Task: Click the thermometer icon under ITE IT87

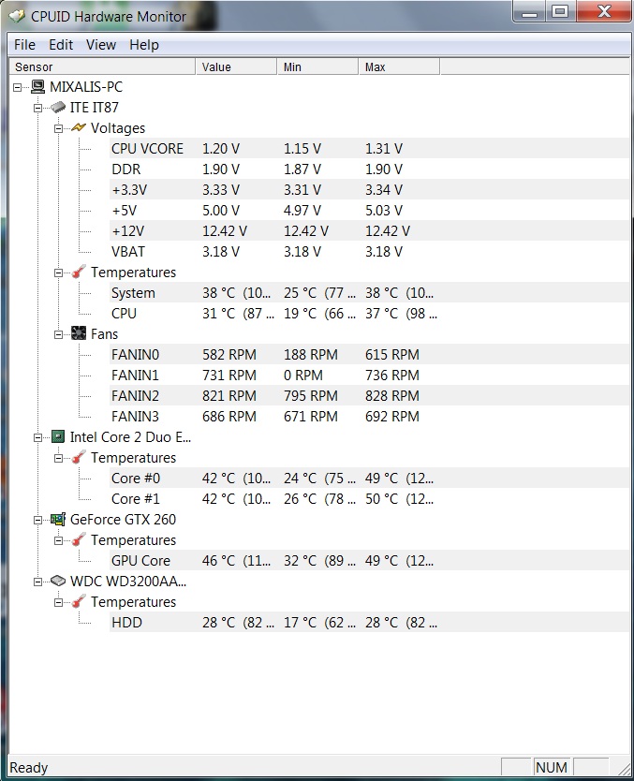Action: [x=78, y=272]
